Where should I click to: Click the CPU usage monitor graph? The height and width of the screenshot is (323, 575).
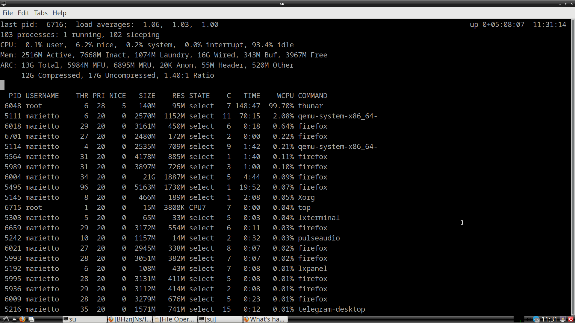pos(519,319)
